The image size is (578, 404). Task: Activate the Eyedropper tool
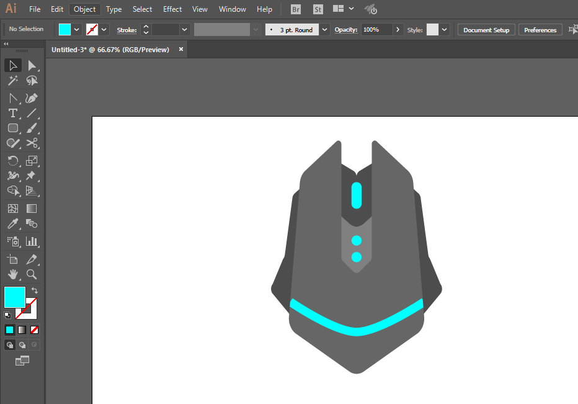point(13,223)
